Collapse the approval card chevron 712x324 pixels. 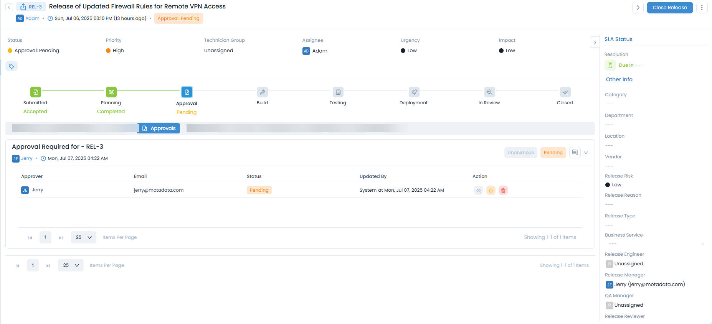586,153
